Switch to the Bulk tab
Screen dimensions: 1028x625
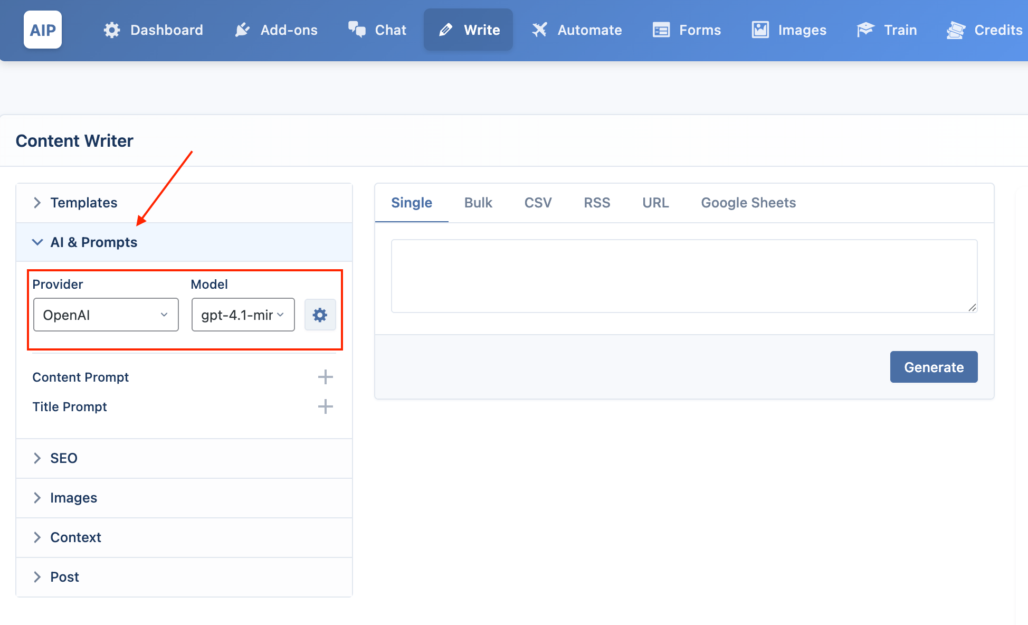(478, 203)
